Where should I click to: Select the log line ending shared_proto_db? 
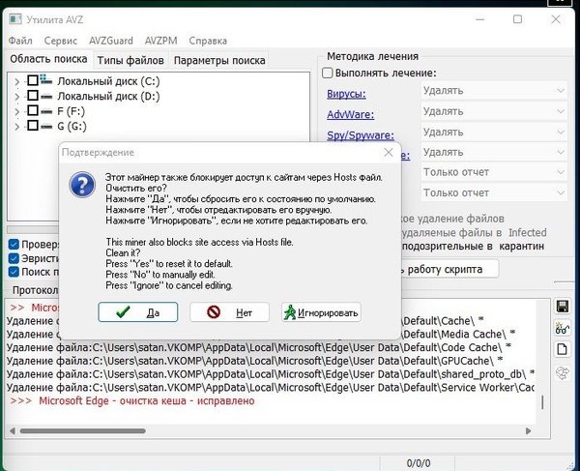click(x=271, y=374)
